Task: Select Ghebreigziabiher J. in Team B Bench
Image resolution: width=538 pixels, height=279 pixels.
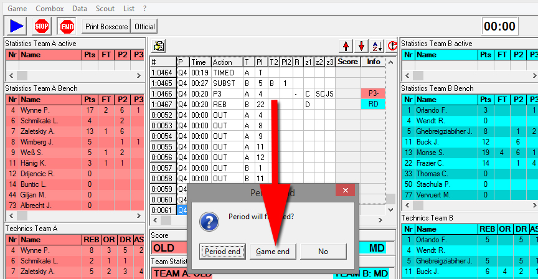Action: (470, 131)
